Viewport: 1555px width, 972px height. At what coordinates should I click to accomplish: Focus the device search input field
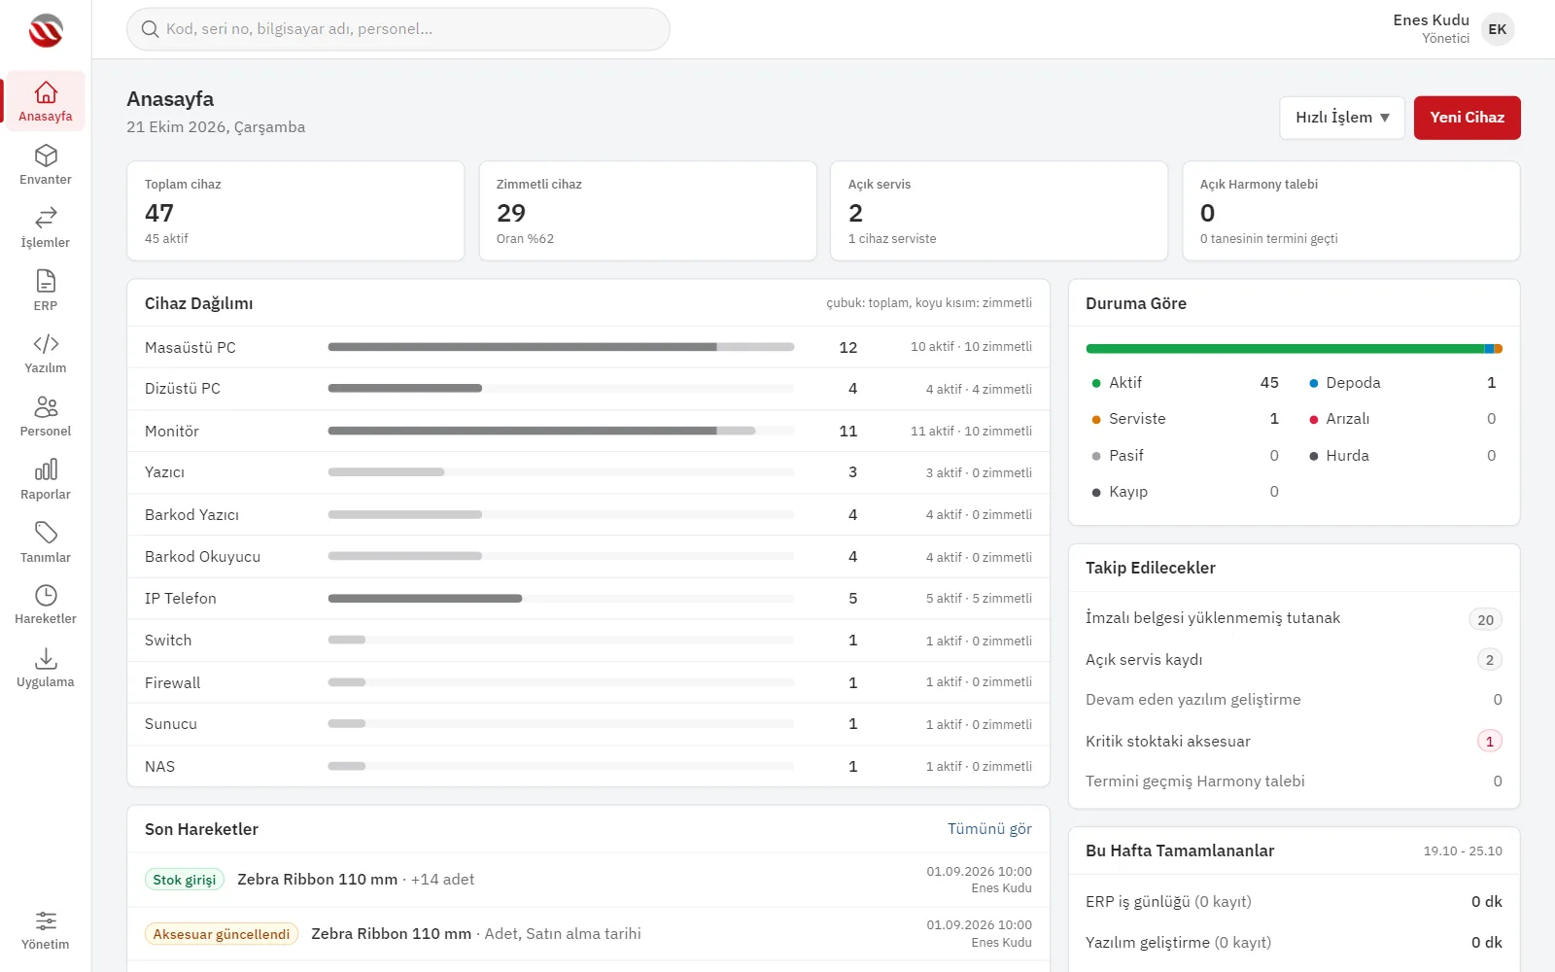click(x=398, y=29)
